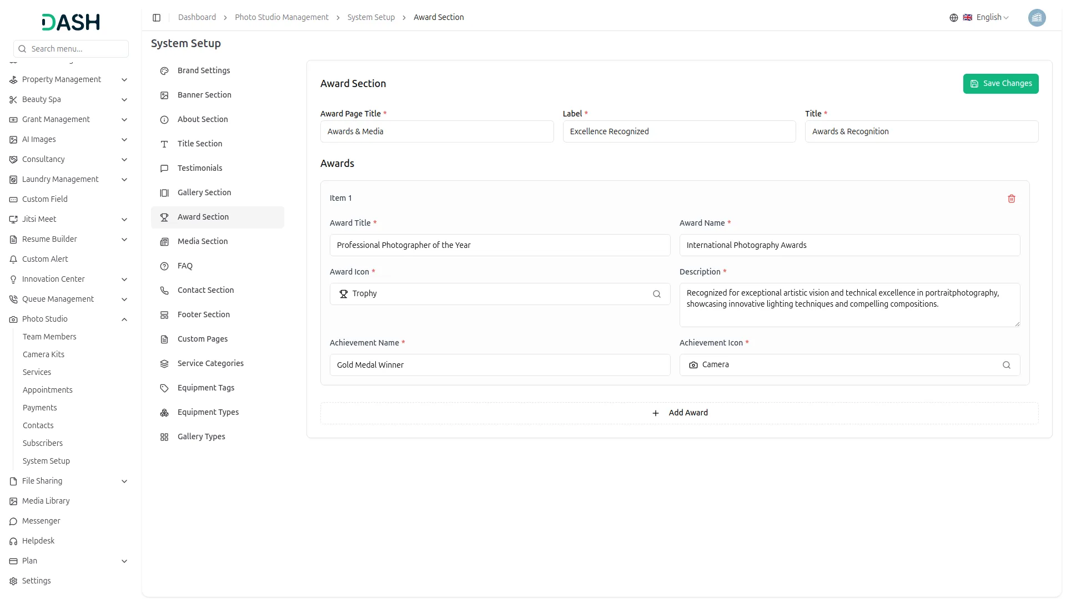Image resolution: width=1066 pixels, height=599 pixels.
Task: Click the Equipment Tags tag icon
Action: pyautogui.click(x=164, y=388)
